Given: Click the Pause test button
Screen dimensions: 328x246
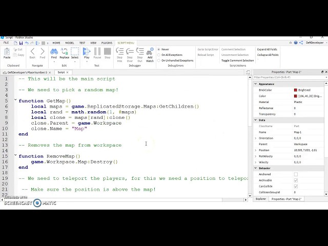Looking at the screenshot, I should tap(97, 51).
